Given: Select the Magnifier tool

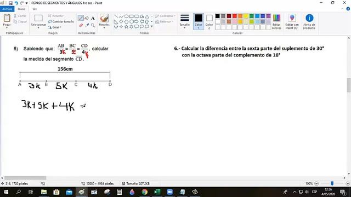Looking at the screenshot, I should point(93,25).
